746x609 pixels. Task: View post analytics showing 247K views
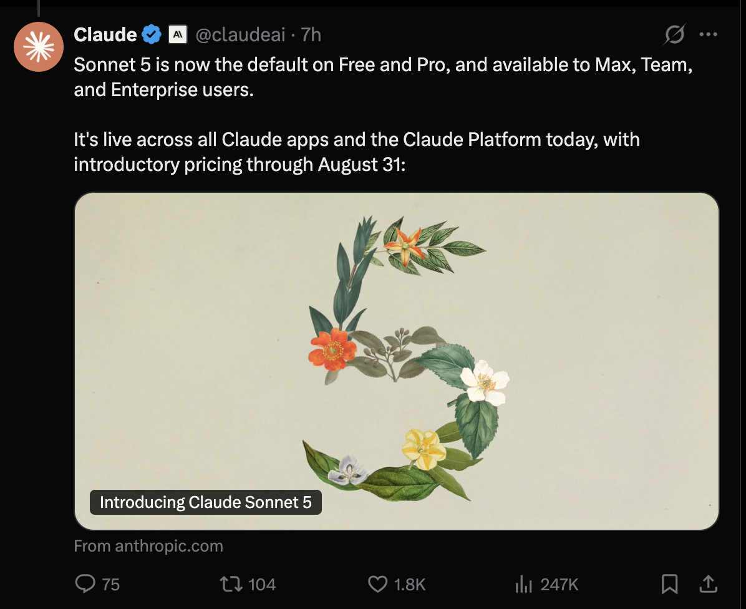click(523, 584)
